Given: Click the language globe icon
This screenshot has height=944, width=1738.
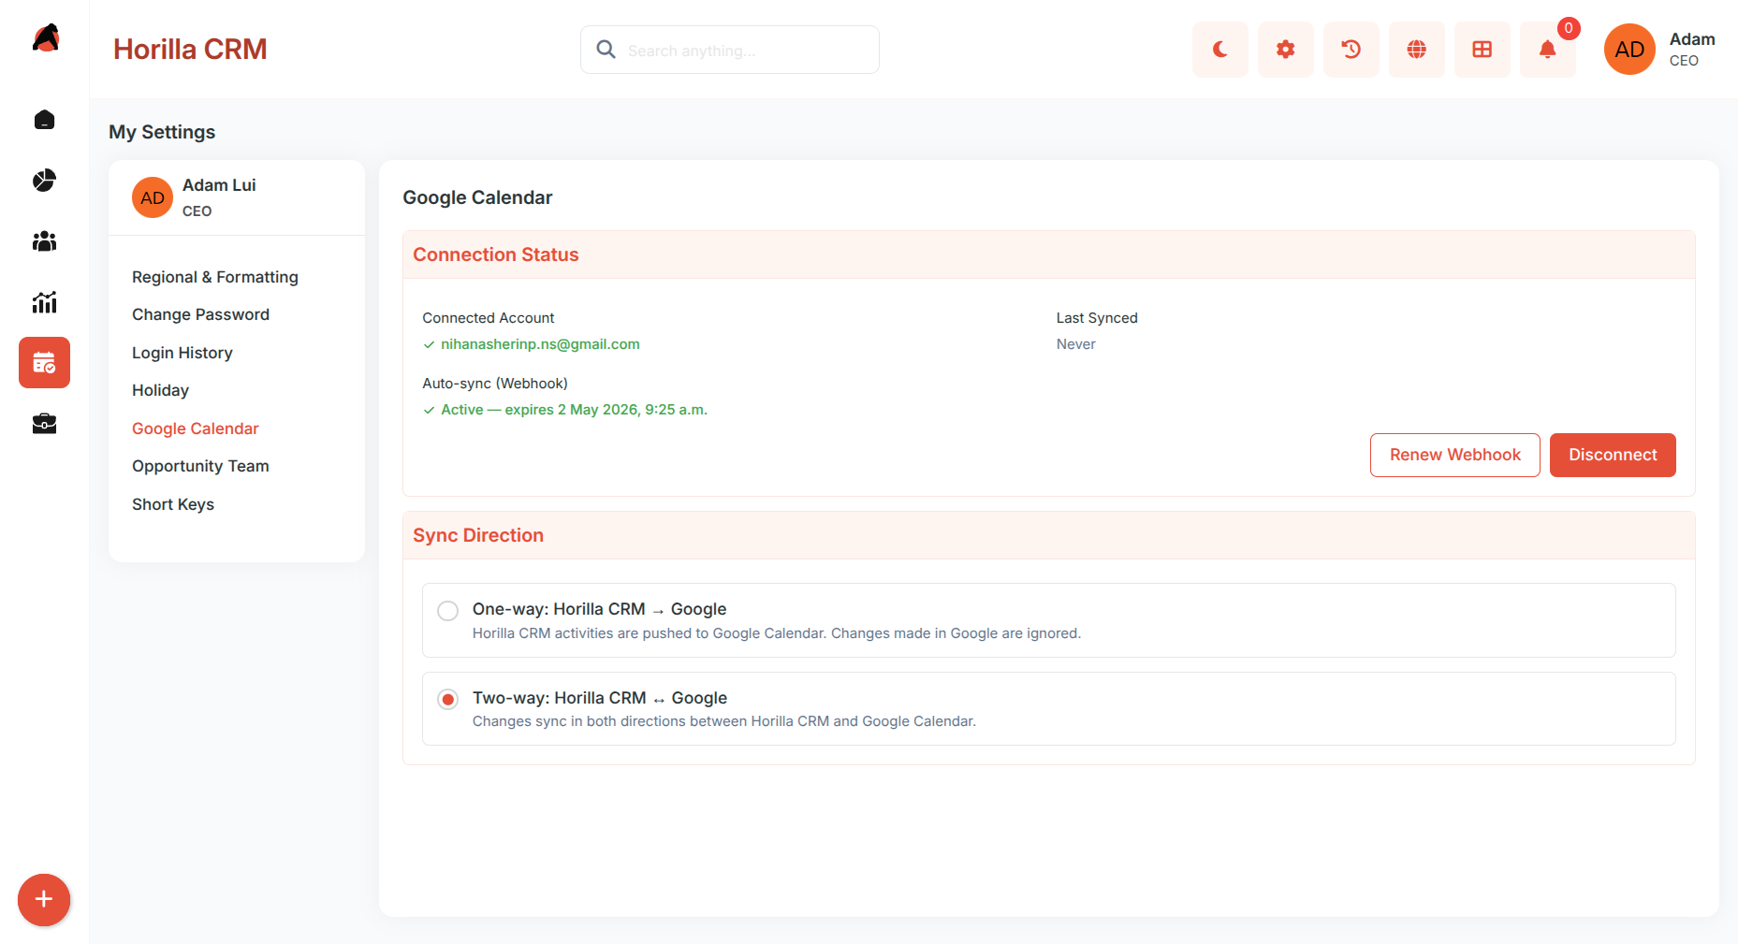Looking at the screenshot, I should pyautogui.click(x=1416, y=50).
